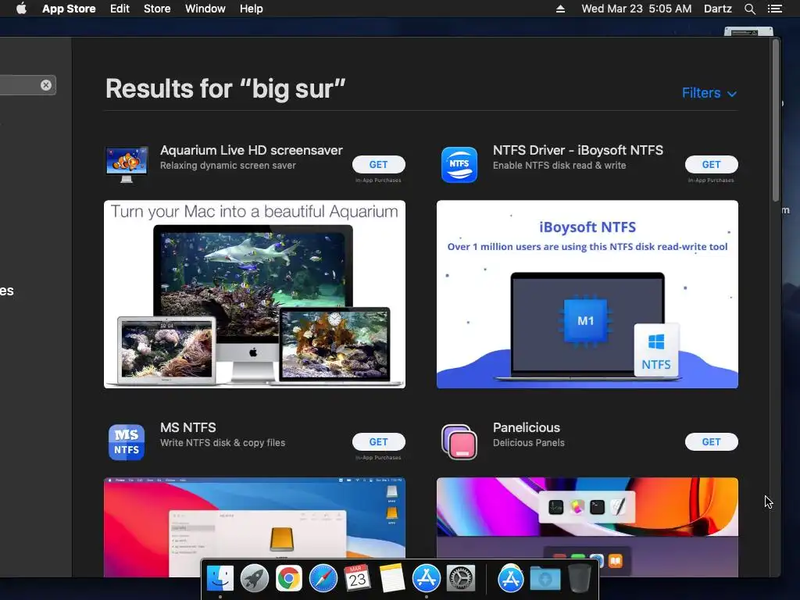Image resolution: width=800 pixels, height=600 pixels.
Task: Open the Downloads folder in the Dock
Action: (x=545, y=579)
